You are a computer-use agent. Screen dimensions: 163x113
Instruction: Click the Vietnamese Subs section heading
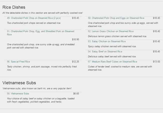tap(19, 83)
